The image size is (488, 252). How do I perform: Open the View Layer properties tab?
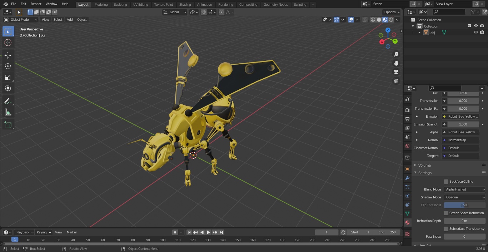point(407,128)
